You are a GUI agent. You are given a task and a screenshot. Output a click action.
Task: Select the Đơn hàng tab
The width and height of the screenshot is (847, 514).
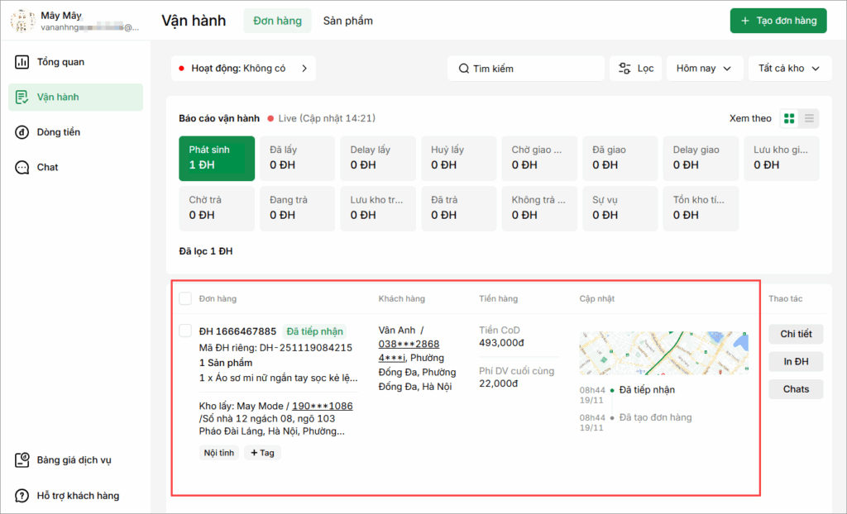coord(277,21)
